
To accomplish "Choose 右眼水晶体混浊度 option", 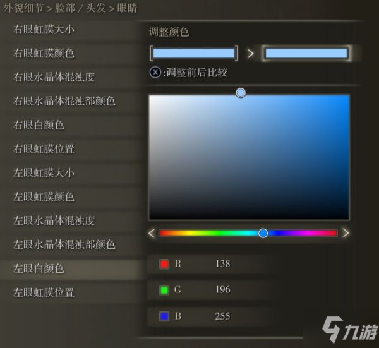I will click(x=54, y=77).
